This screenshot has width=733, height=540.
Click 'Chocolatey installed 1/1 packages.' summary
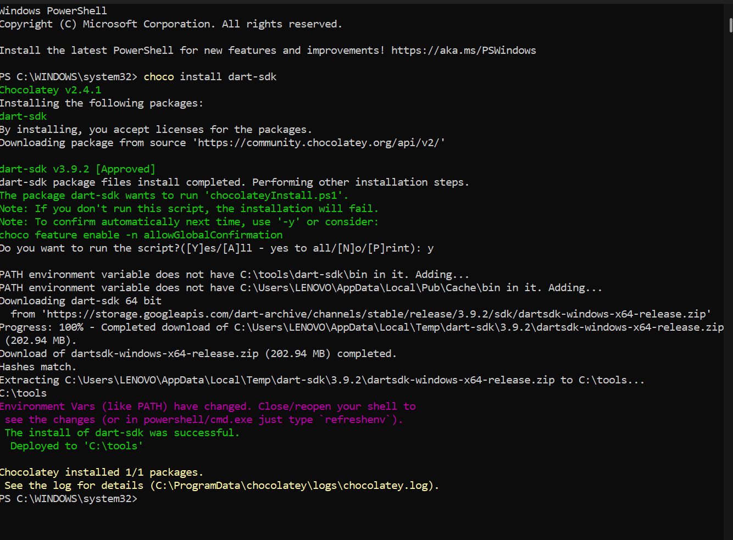tap(101, 472)
